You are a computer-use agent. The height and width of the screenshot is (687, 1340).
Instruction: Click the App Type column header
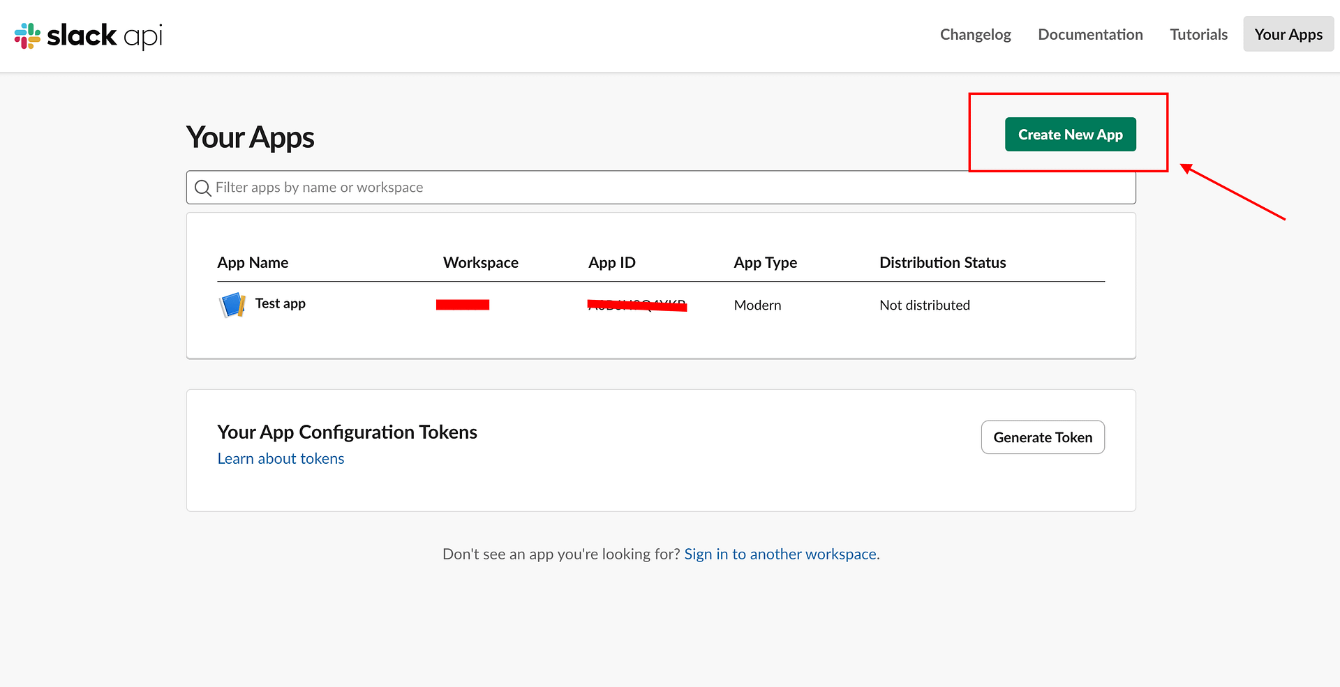pos(765,262)
